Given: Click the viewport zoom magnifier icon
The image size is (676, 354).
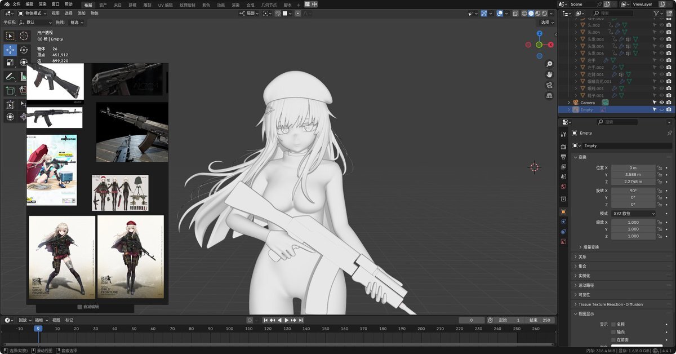Looking at the screenshot, I should click(549, 64).
